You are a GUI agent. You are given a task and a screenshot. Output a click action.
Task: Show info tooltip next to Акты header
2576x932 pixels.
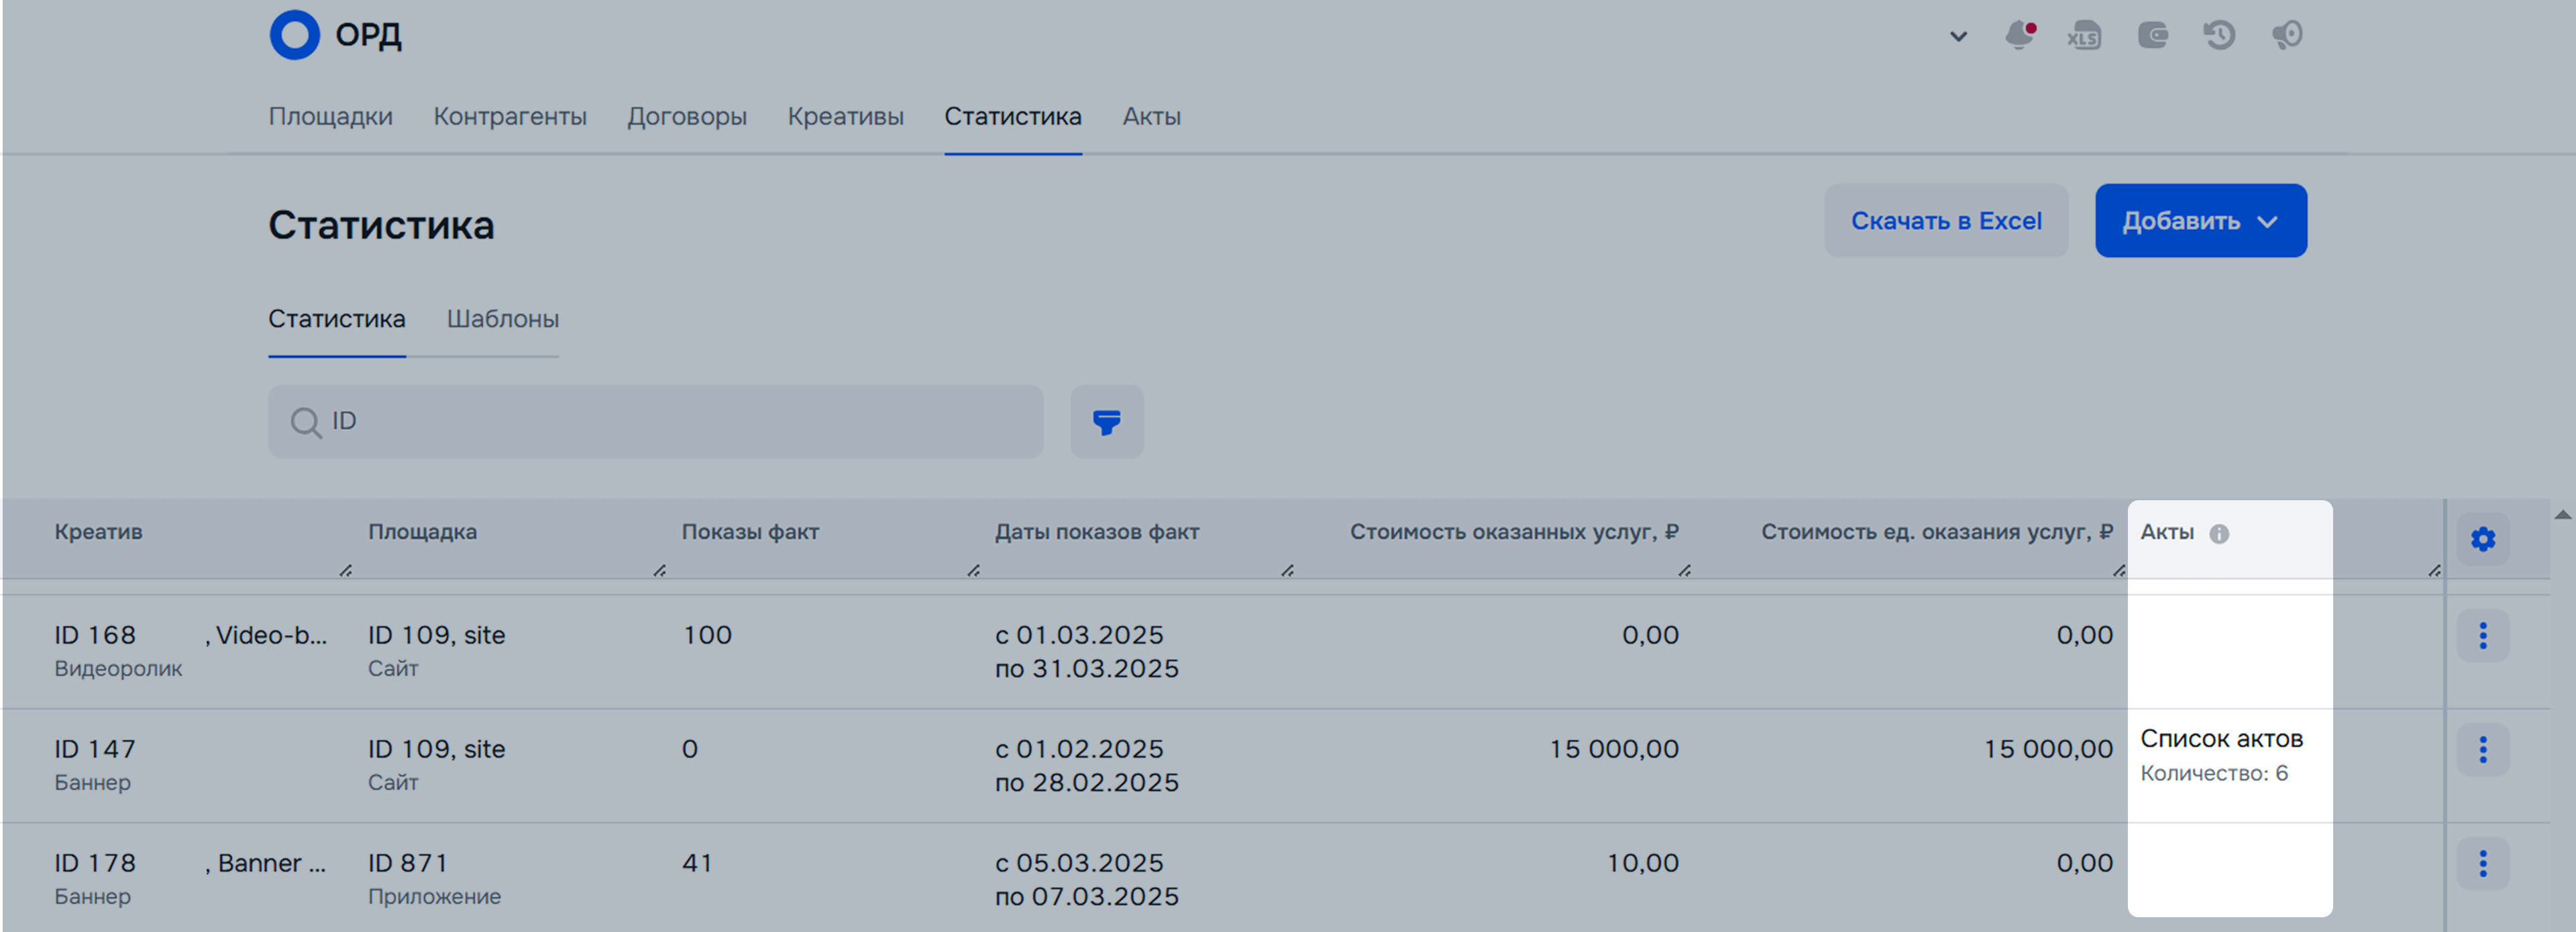(x=2218, y=534)
